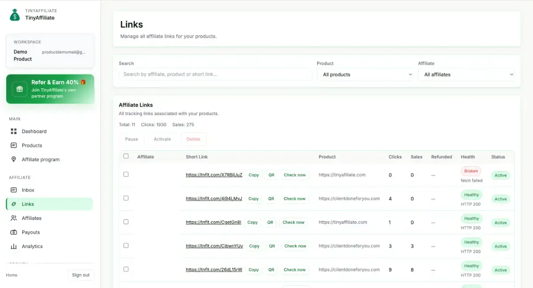This screenshot has width=533, height=288.
Task: Select the CjbwnYUv row checkbox
Action: (x=126, y=245)
